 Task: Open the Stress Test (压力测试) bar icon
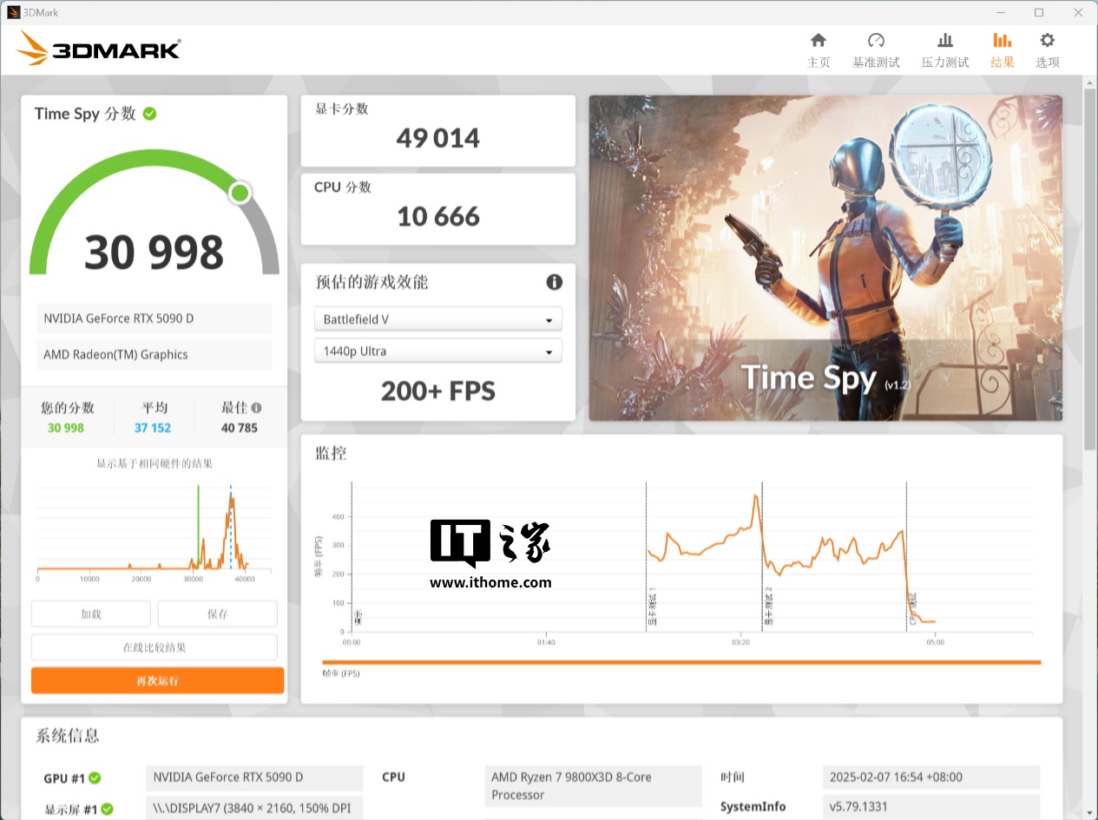944,41
